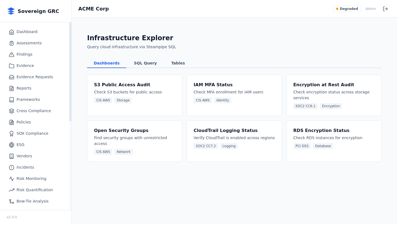Viewport: 397px width, 248px height.
Task: Click the CIS AWS tag on Open Security Groups
Action: pos(103,152)
